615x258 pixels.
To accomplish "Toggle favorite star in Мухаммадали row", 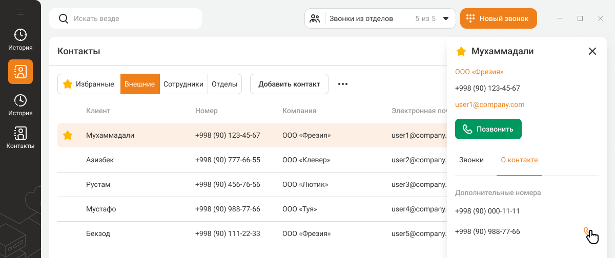I will 68,136.
